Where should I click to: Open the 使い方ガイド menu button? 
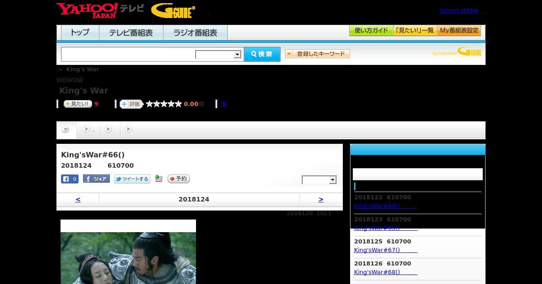tap(371, 31)
